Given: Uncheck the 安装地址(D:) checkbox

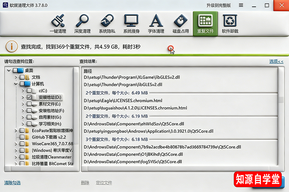Looking at the screenshot, I should 29,97.
